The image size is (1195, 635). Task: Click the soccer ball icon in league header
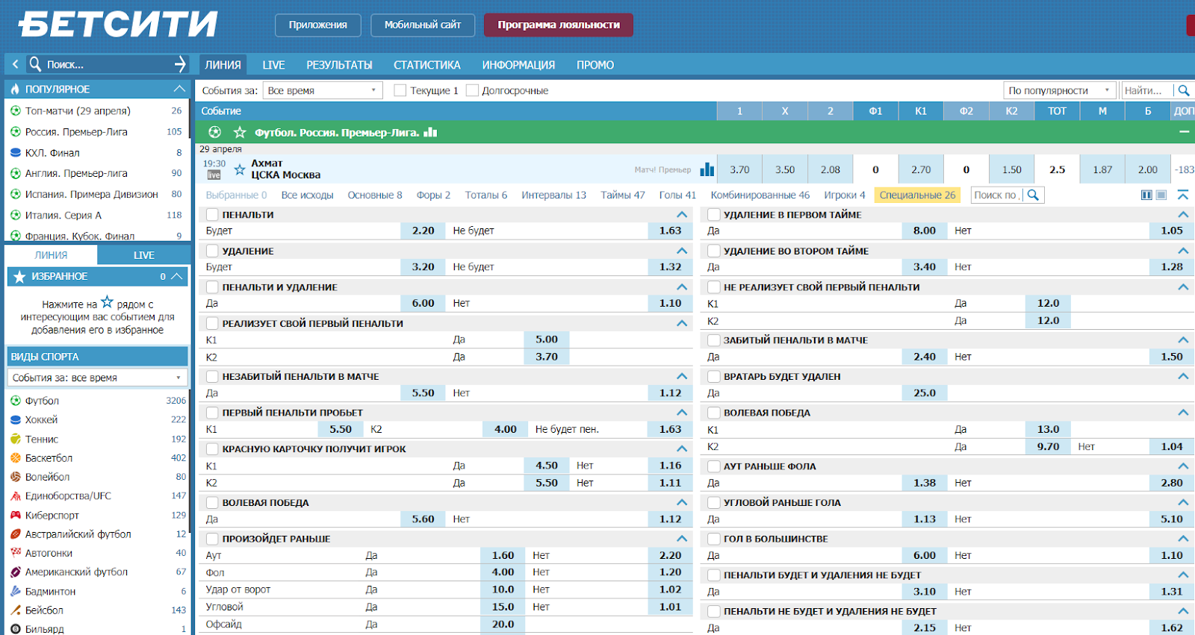tap(215, 132)
